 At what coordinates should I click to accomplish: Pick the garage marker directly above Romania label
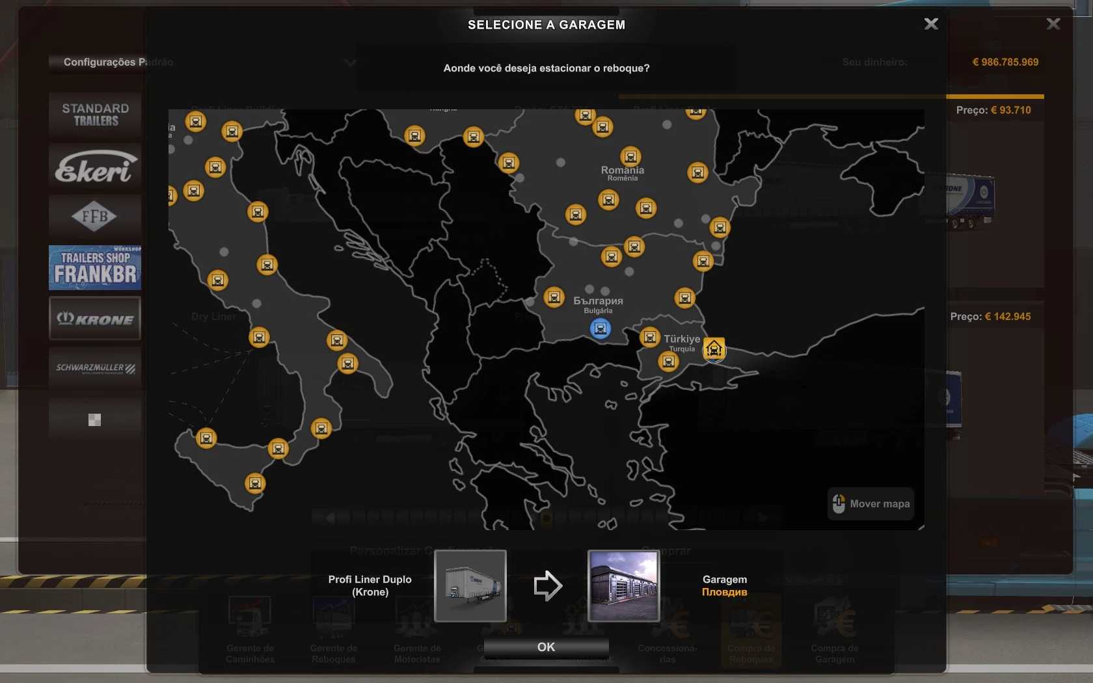(630, 156)
